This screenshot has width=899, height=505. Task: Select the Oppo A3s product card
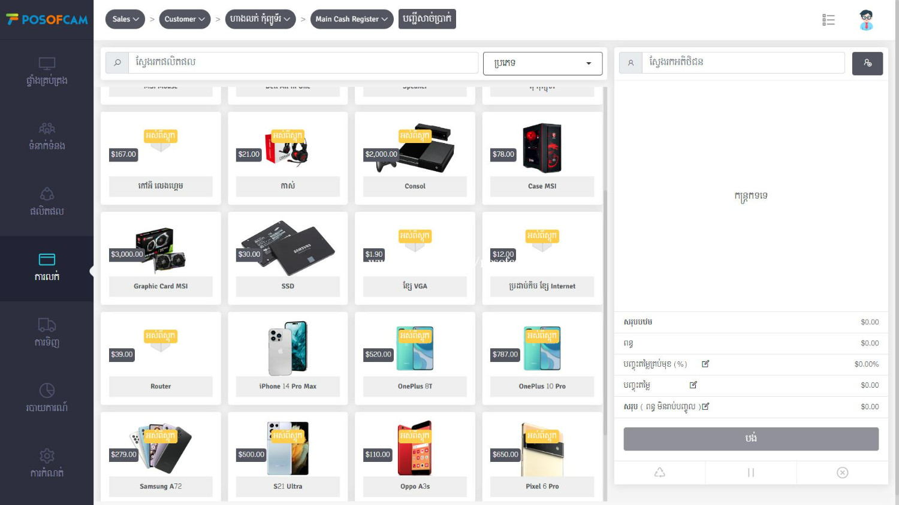coord(415,457)
